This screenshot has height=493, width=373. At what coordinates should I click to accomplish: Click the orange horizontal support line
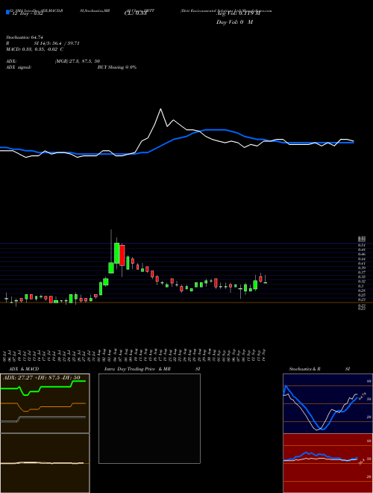point(186,303)
